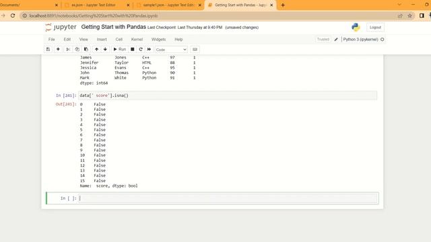Screen dimensions: 431x242
Task: Cut selected cells with the scissors icon
Action: pyautogui.click(x=68, y=49)
